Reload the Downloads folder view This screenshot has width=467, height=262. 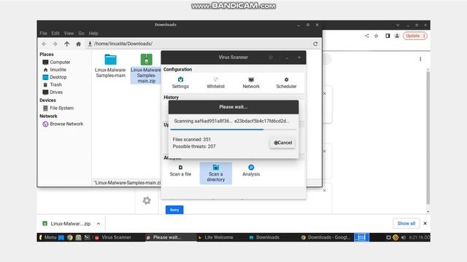(315, 44)
